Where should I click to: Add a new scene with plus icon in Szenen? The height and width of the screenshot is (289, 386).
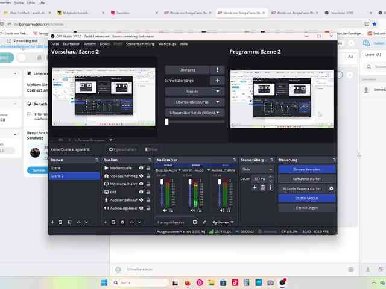point(52,222)
